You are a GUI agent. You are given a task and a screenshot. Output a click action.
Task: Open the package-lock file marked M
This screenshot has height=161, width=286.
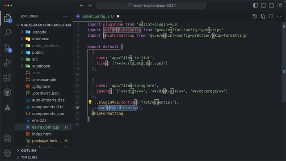tap(44, 141)
